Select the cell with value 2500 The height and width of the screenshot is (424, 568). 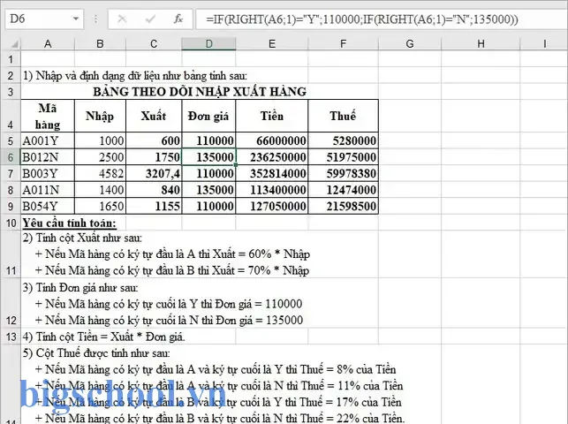click(101, 157)
